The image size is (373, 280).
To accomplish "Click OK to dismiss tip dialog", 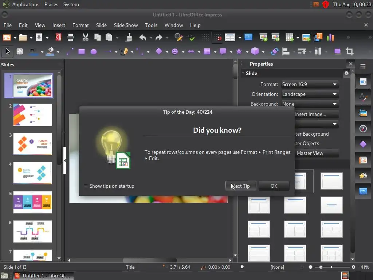I will pos(274,186).
